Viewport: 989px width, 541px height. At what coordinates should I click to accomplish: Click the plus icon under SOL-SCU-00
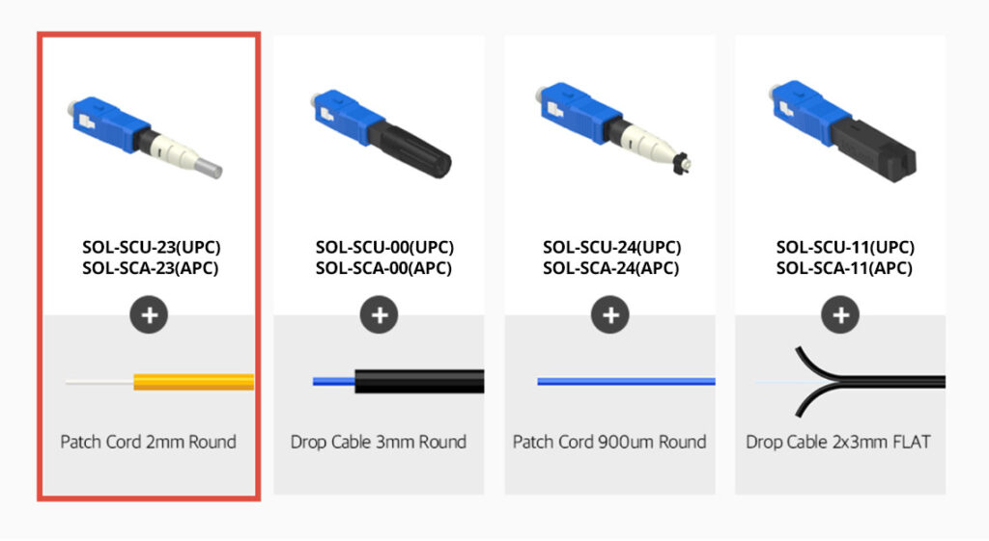pyautogui.click(x=380, y=314)
